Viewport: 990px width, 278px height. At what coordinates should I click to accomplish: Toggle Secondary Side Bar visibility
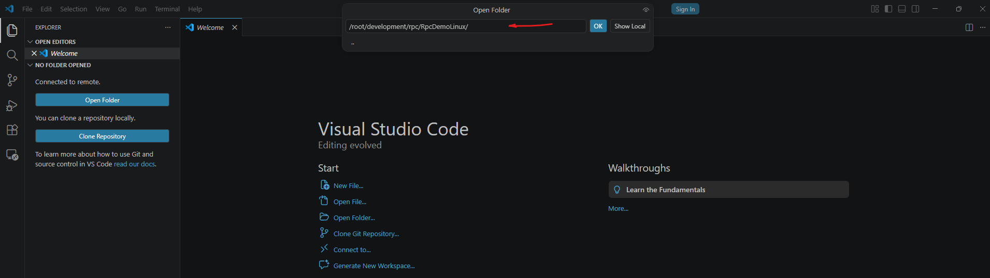pos(915,9)
